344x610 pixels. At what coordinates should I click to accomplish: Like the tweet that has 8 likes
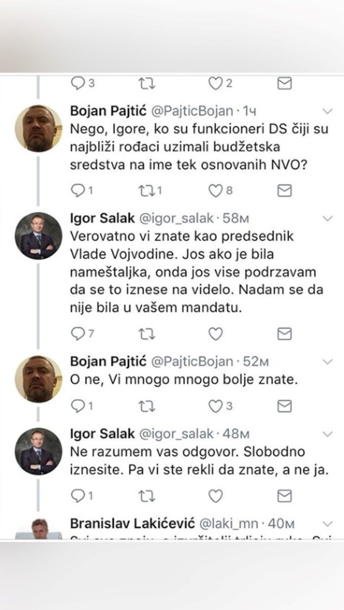[216, 190]
